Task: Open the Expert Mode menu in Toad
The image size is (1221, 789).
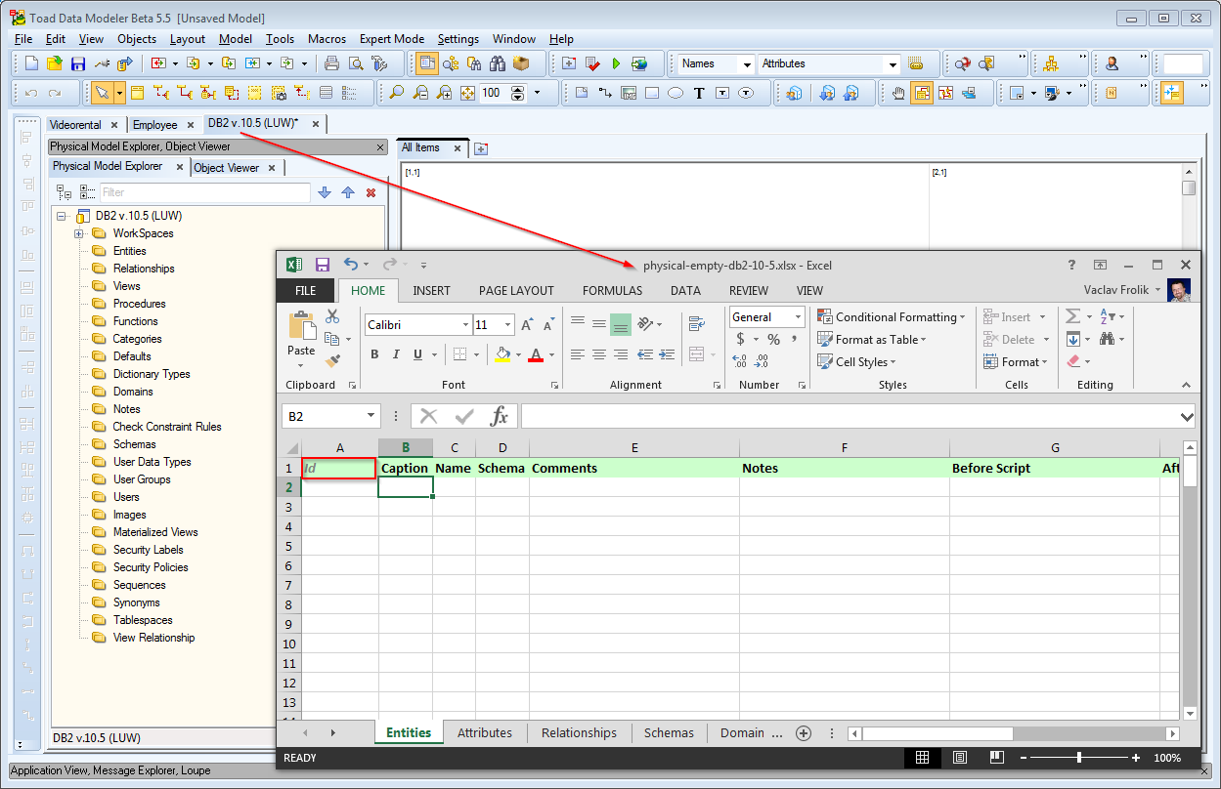Action: [392, 39]
